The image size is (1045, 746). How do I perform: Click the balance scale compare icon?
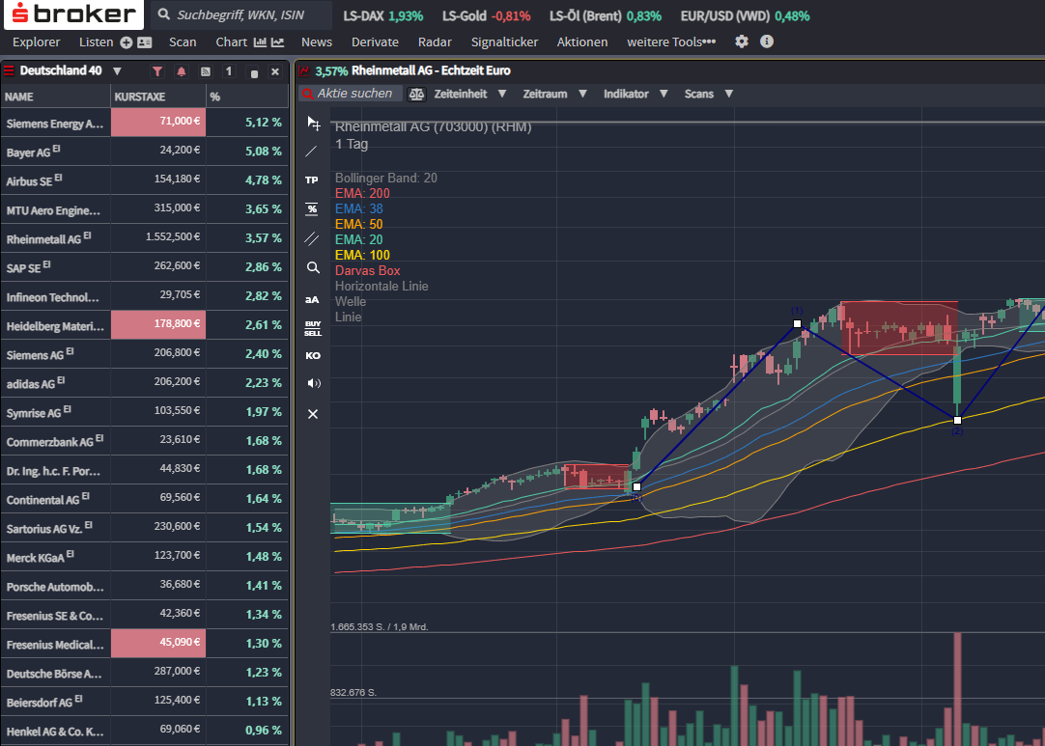(x=416, y=94)
